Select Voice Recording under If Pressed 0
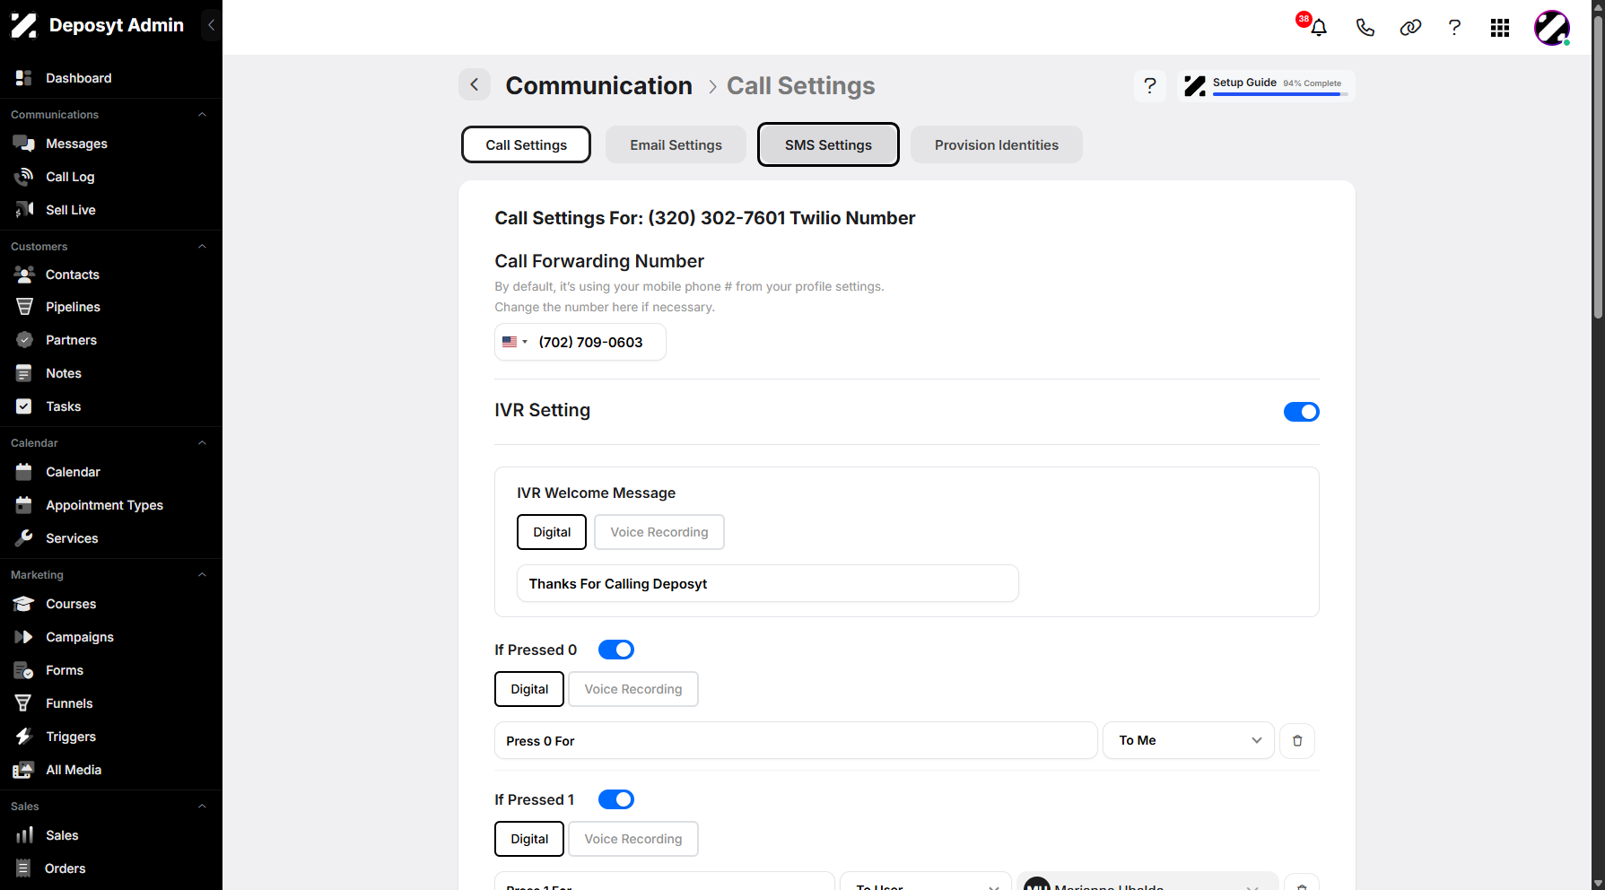 (633, 689)
